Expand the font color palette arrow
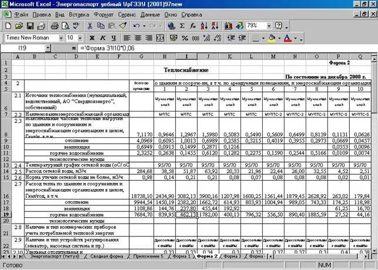Image resolution: width=378 pixels, height=270 pixels. point(295,38)
